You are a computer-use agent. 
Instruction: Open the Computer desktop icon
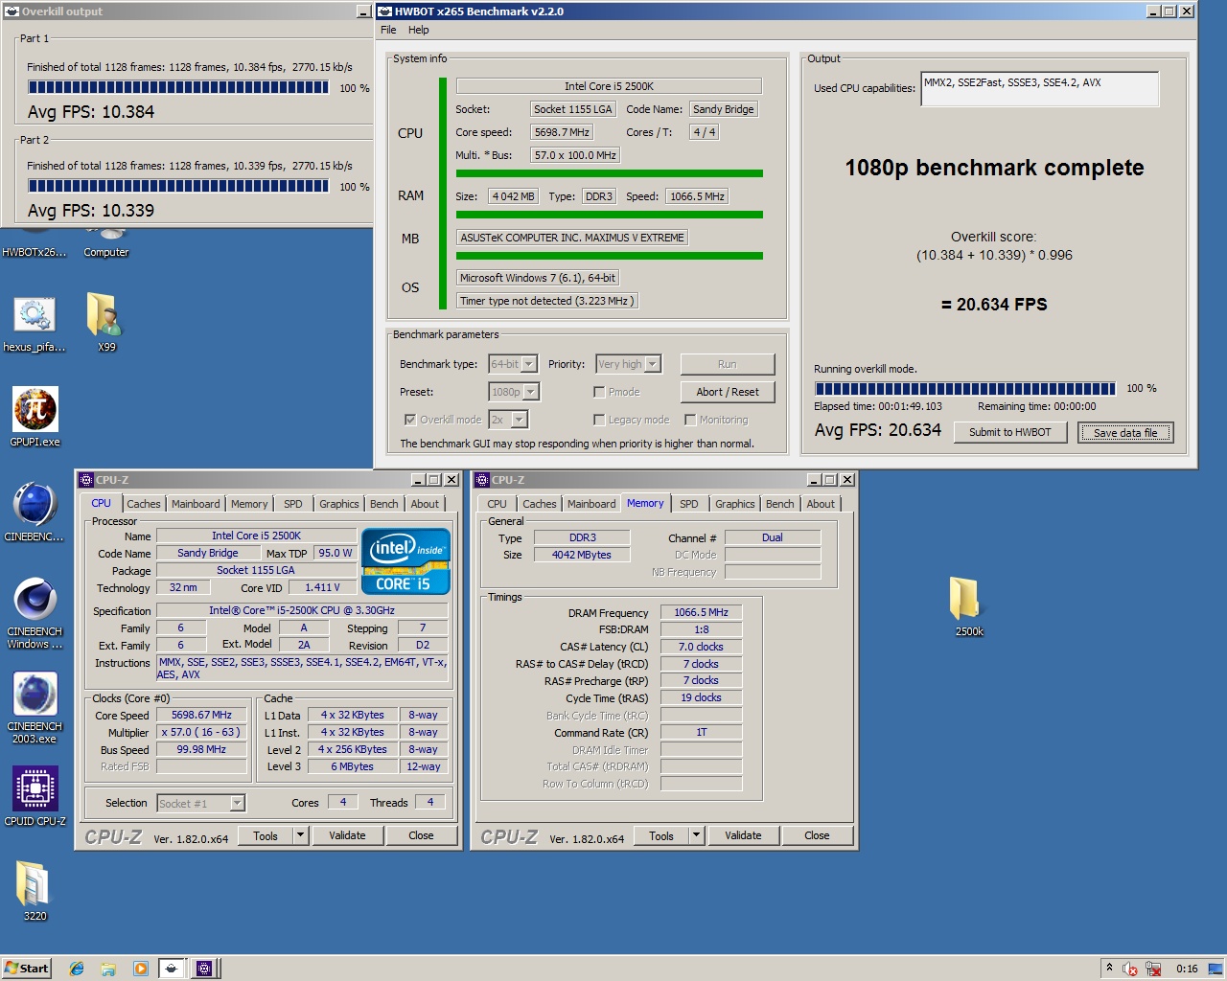coord(106,244)
